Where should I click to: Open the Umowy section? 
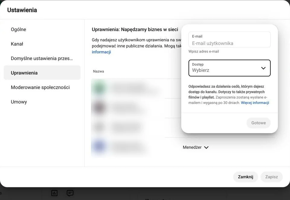42,102
